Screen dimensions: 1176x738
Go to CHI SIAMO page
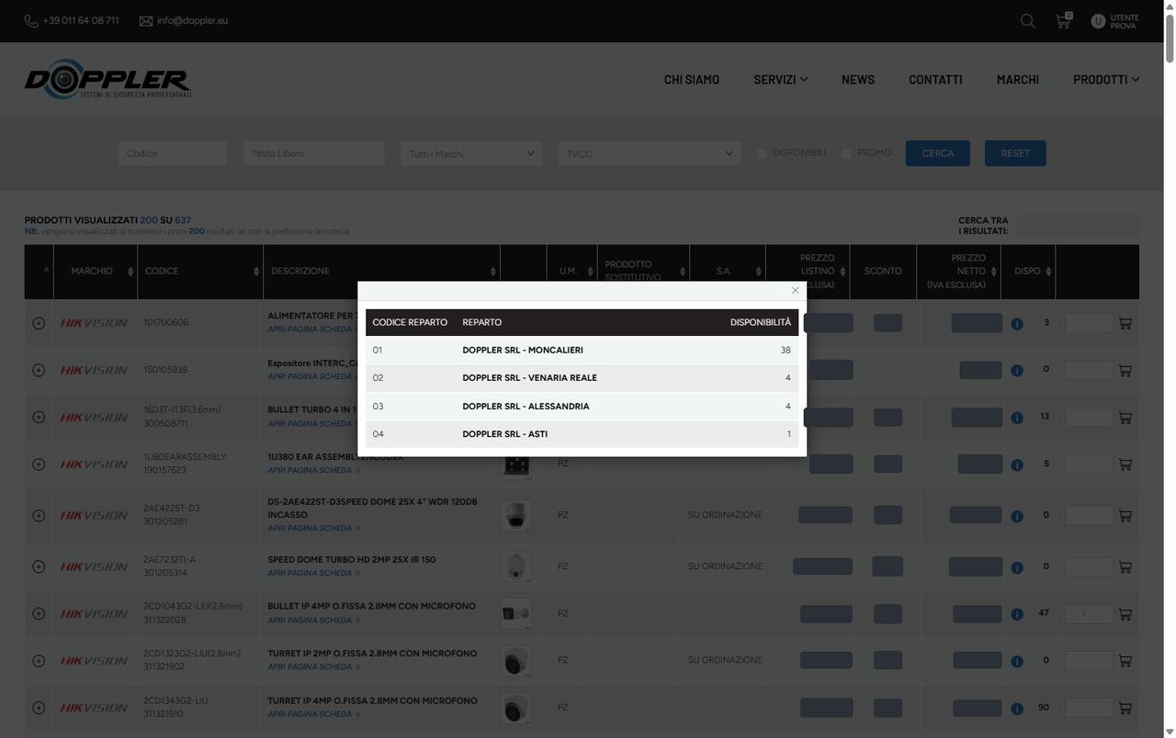pyautogui.click(x=692, y=80)
